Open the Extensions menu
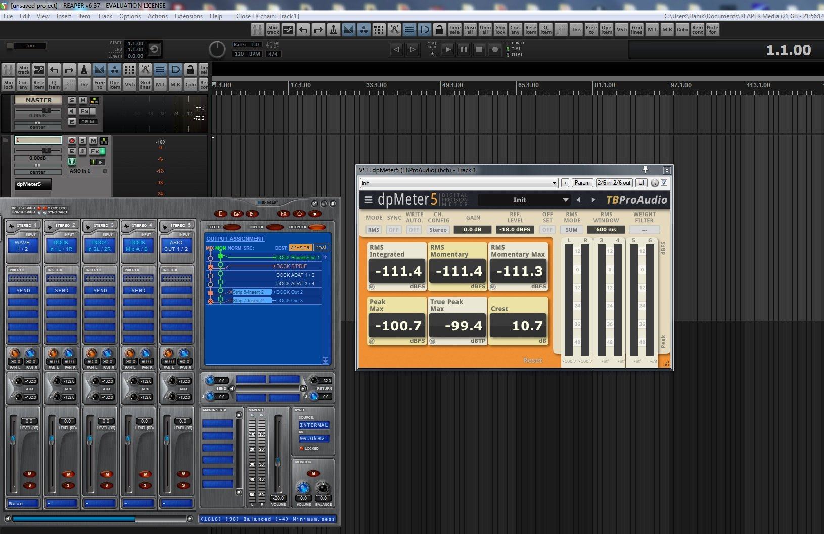Screen dimensions: 824x534 [x=188, y=16]
